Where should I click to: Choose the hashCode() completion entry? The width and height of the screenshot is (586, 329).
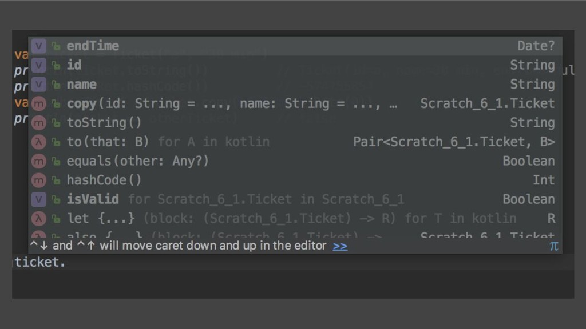[x=104, y=180]
